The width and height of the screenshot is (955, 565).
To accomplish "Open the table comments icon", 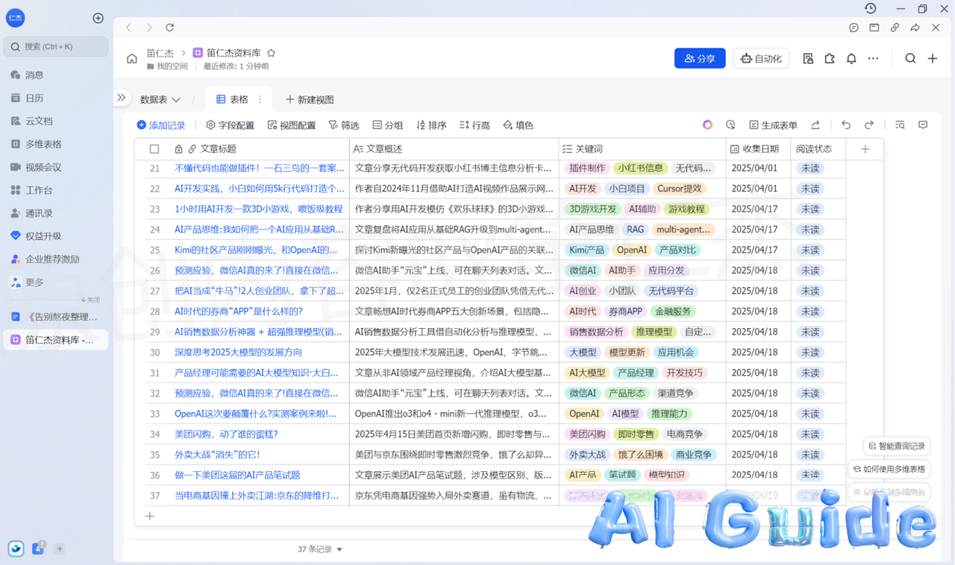I will (923, 124).
